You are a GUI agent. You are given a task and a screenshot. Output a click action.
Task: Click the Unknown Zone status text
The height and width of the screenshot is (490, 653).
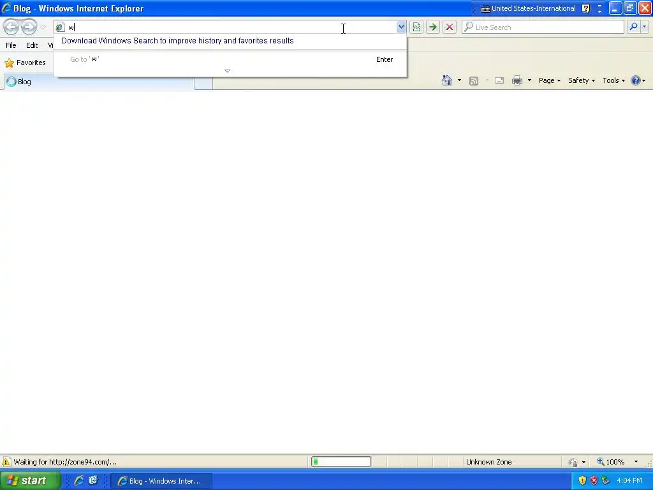pyautogui.click(x=489, y=462)
